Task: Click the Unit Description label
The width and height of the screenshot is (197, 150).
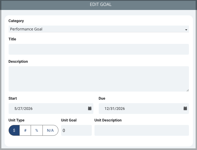Action: [108, 120]
